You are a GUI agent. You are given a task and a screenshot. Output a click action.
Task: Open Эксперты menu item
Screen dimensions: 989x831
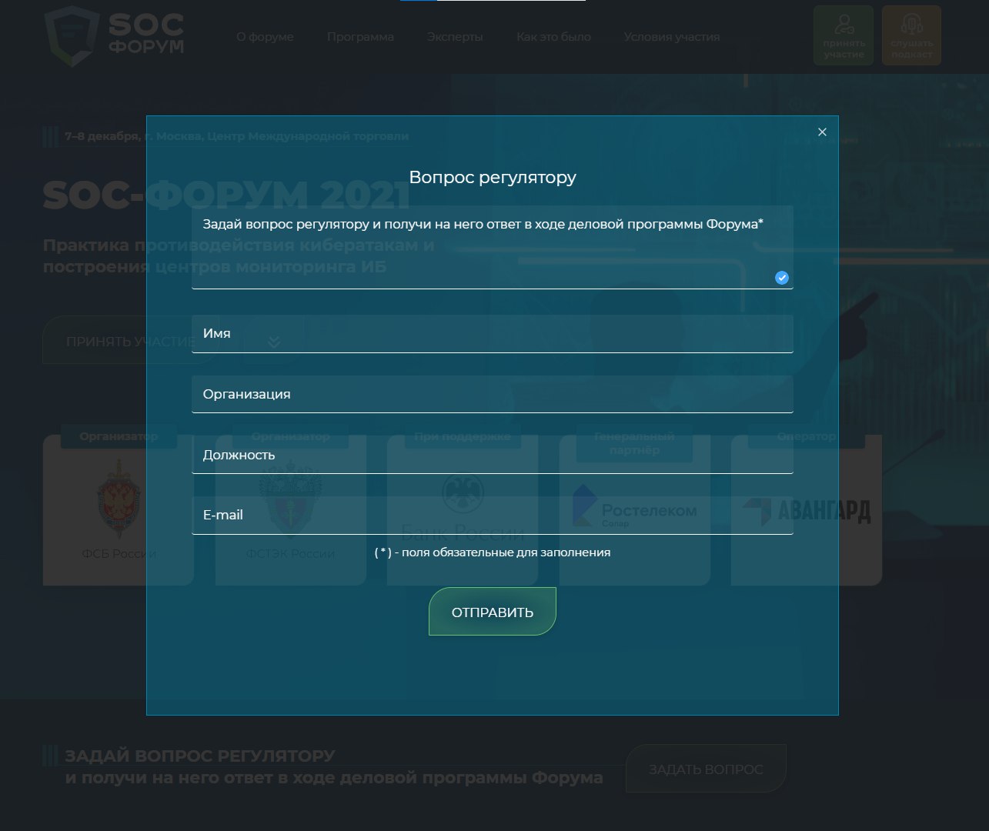tap(455, 37)
